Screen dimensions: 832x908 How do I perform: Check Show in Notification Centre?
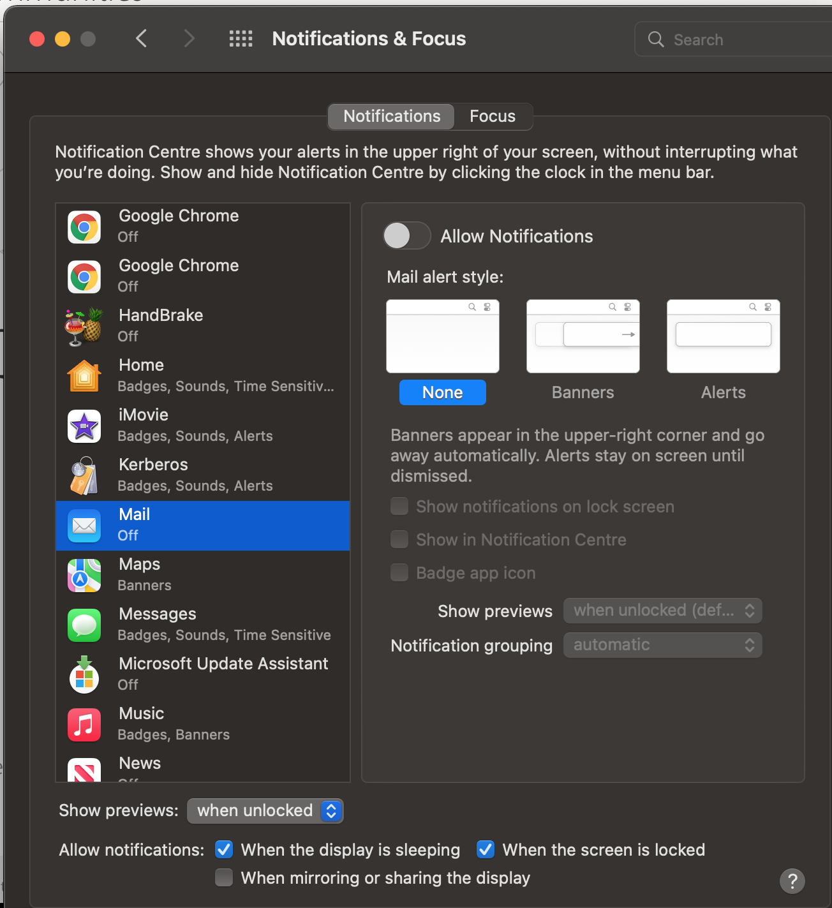399,540
